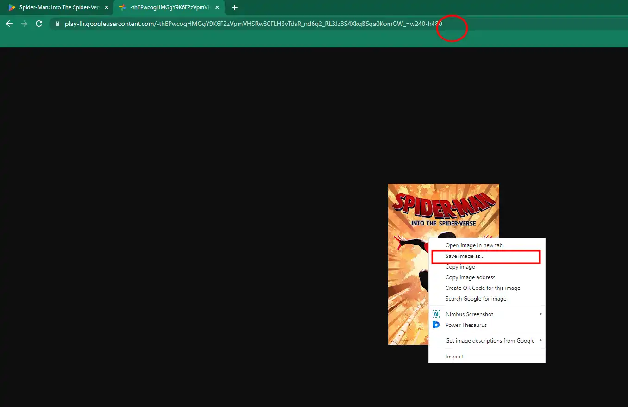
Task: Select Copy image from context menu
Action: coord(487,267)
